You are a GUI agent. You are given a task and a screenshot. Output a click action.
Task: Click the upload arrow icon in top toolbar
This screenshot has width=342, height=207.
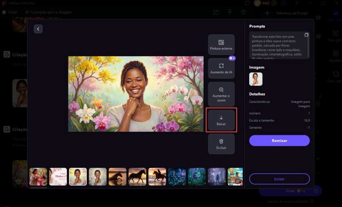(230, 12)
